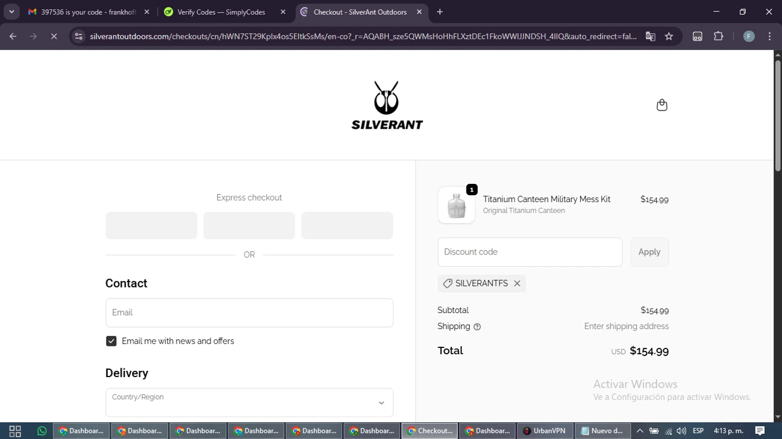Uncheck Email me with news and offers

click(111, 341)
